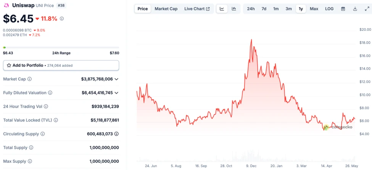Click the 24h Range progress bar
The height and width of the screenshot is (170, 372).
(x=61, y=48)
